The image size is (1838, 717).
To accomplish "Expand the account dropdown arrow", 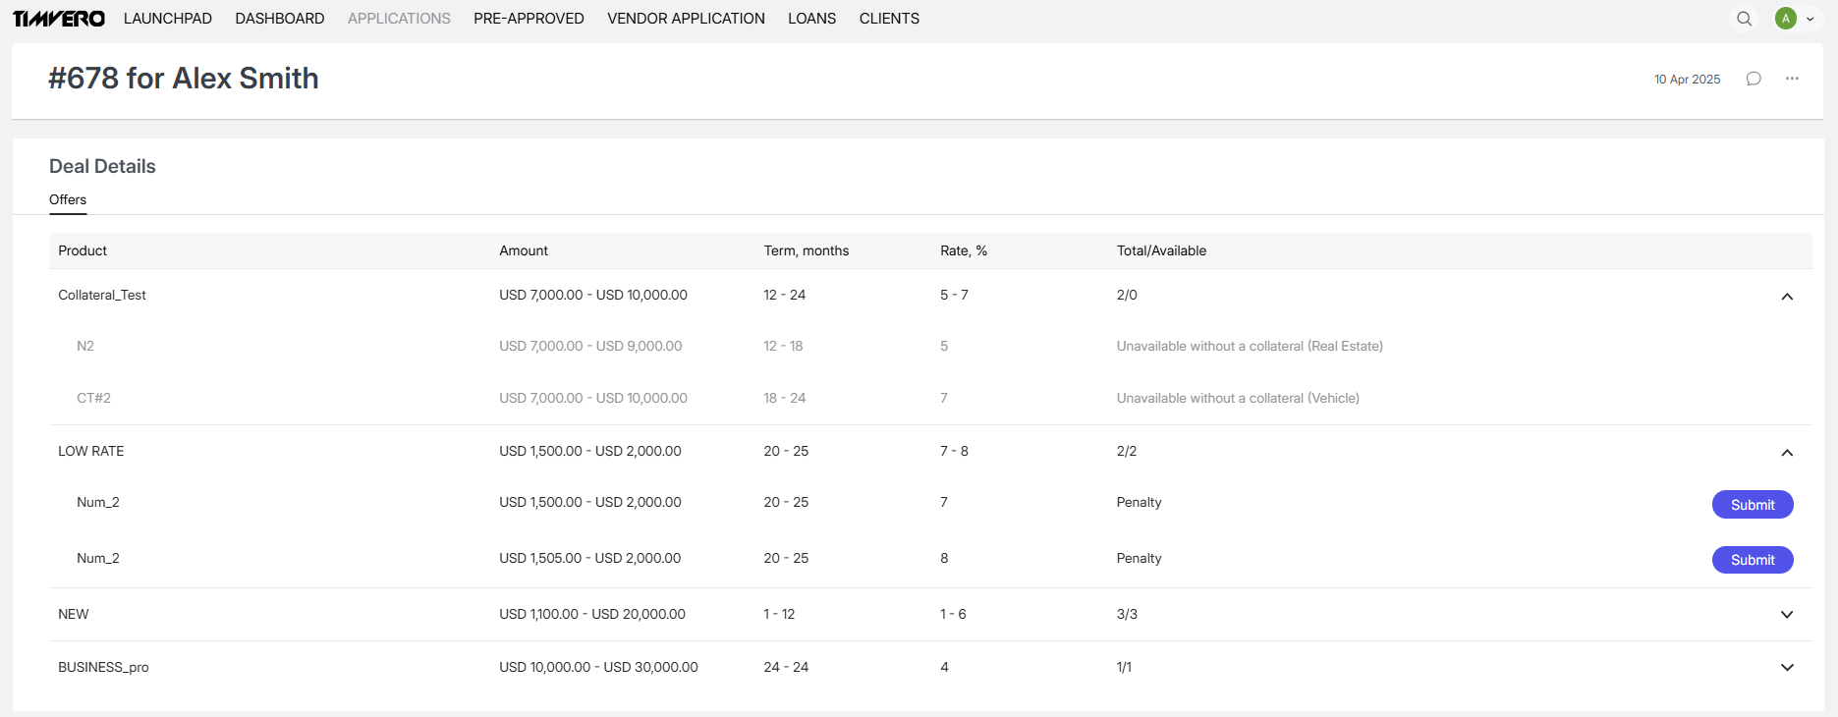I will pos(1810,19).
